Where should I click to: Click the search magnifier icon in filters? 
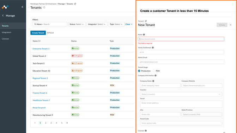[35, 24]
